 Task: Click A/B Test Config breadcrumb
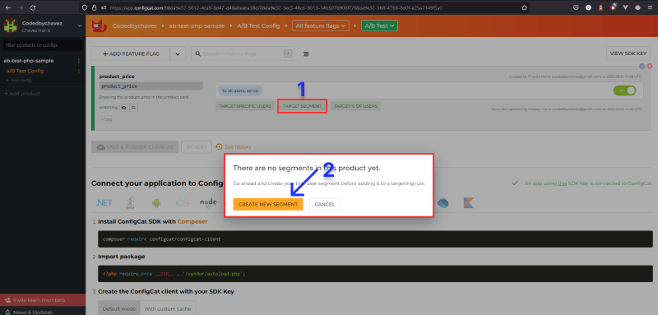258,25
